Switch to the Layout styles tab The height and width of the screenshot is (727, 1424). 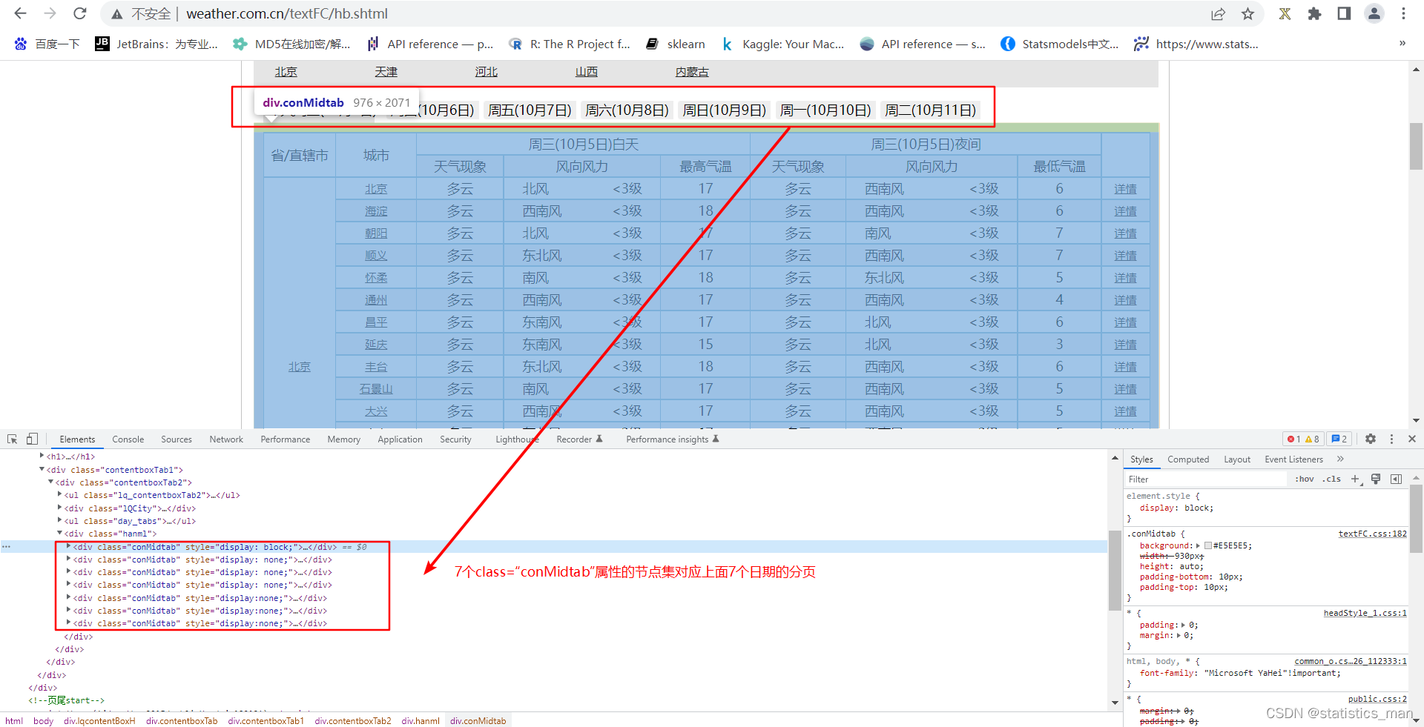(1237, 459)
